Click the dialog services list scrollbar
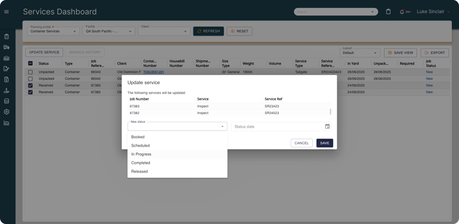 click(x=331, y=112)
